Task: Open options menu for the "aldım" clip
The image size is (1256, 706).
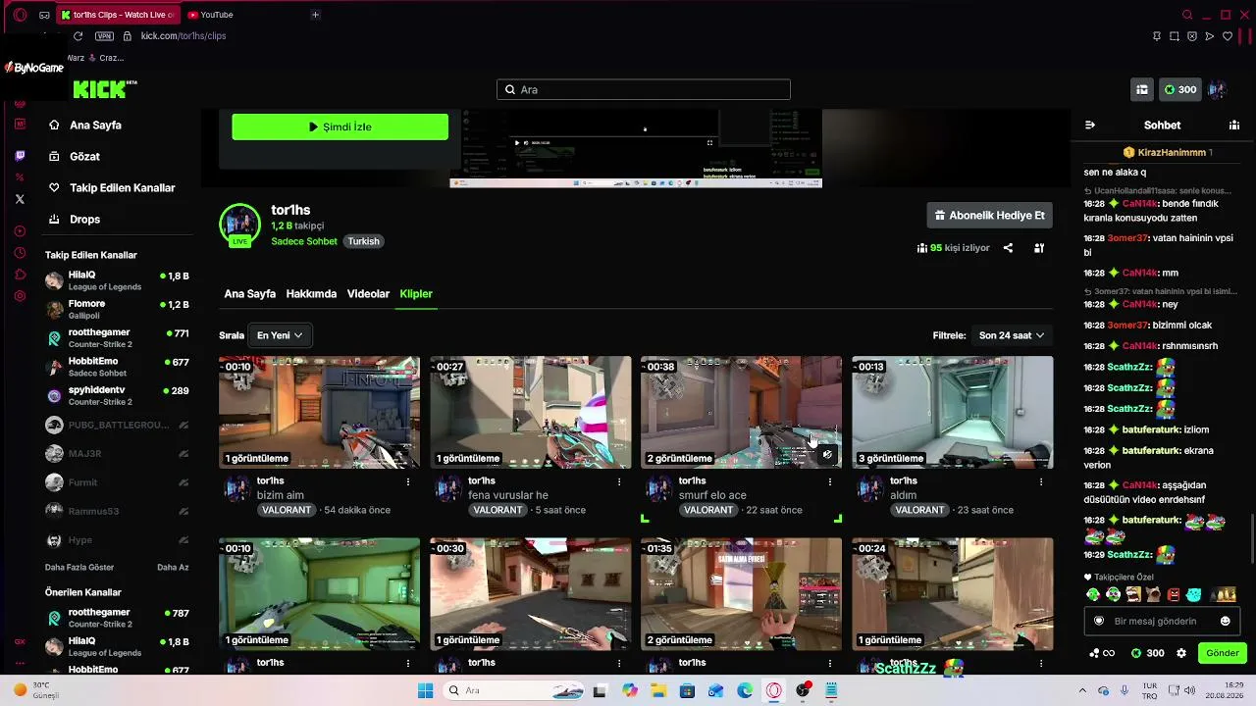Action: (1041, 481)
